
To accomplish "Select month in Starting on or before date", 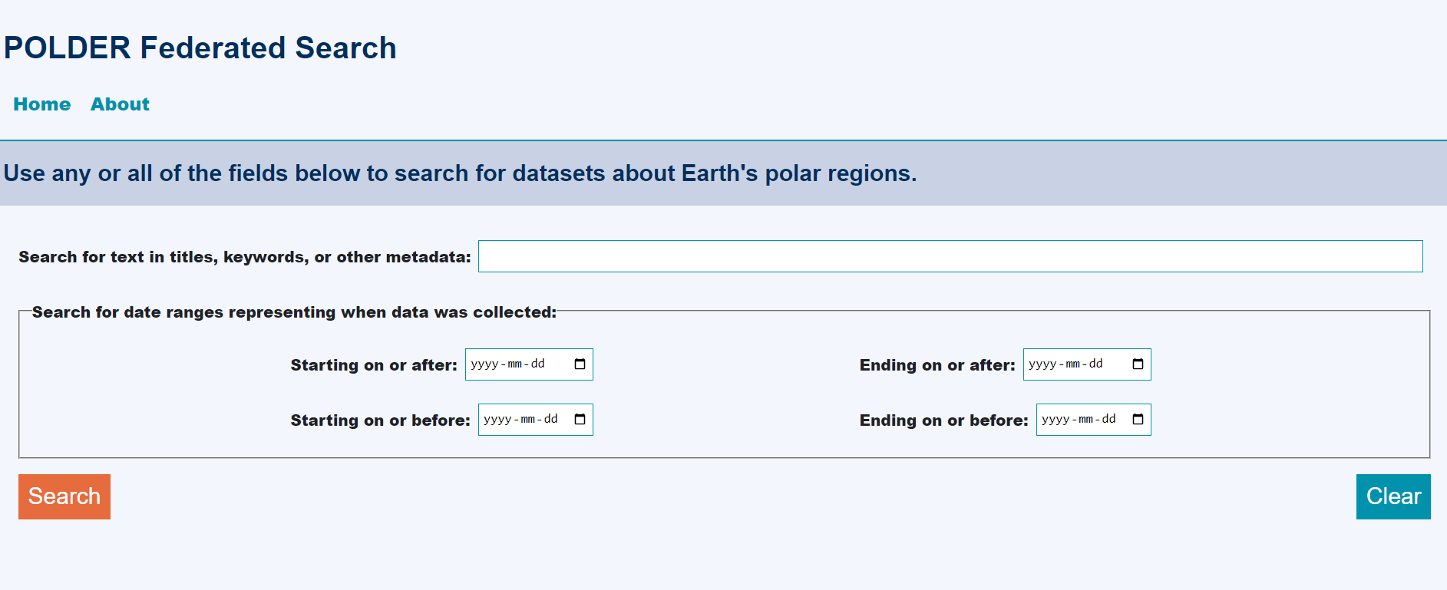I will click(x=528, y=420).
